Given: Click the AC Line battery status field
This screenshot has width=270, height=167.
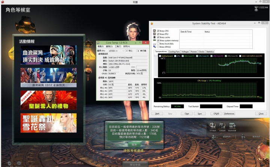Looking at the screenshot, I should coord(177,106).
